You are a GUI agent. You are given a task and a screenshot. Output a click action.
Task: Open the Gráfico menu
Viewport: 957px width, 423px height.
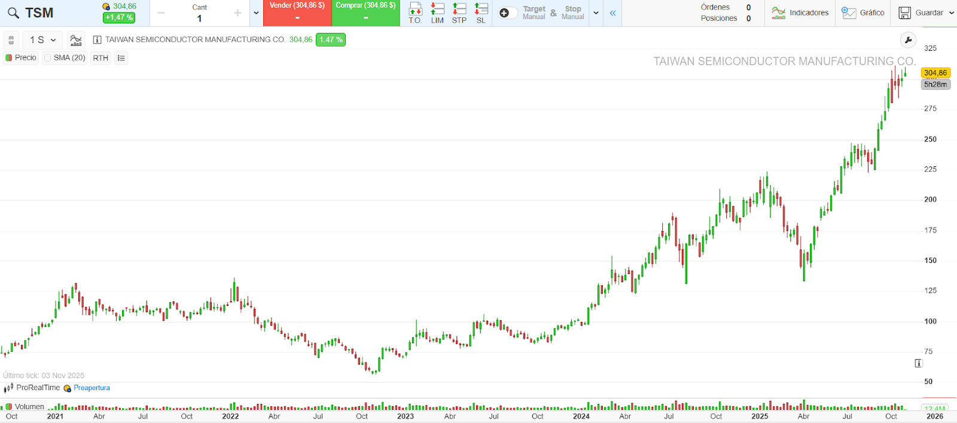(862, 13)
